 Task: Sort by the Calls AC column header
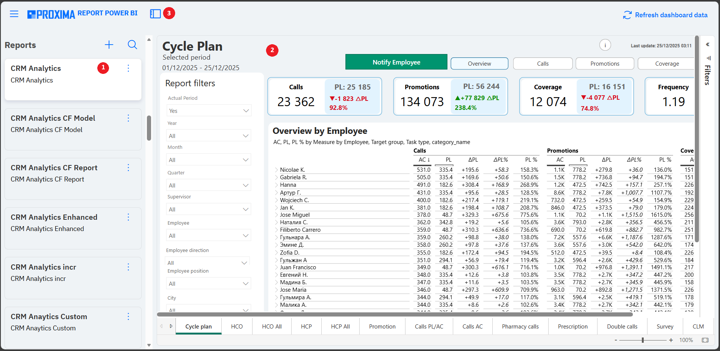pos(424,160)
